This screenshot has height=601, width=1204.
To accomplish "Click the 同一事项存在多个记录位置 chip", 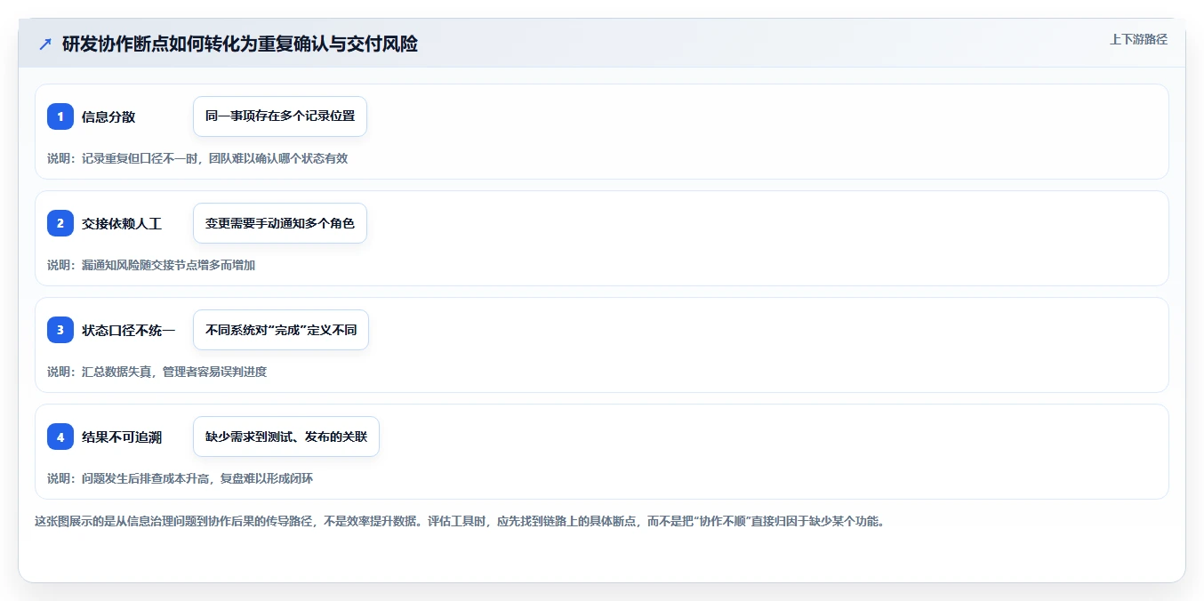I will tap(280, 116).
